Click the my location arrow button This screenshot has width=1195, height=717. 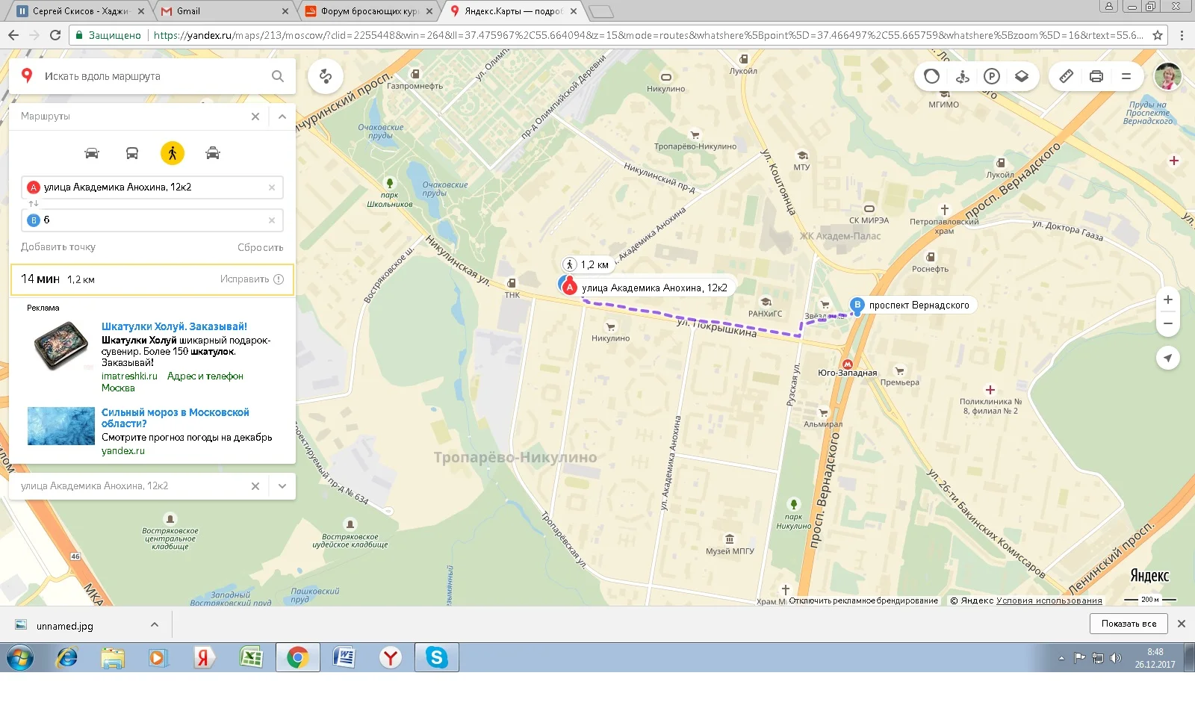(x=1168, y=358)
